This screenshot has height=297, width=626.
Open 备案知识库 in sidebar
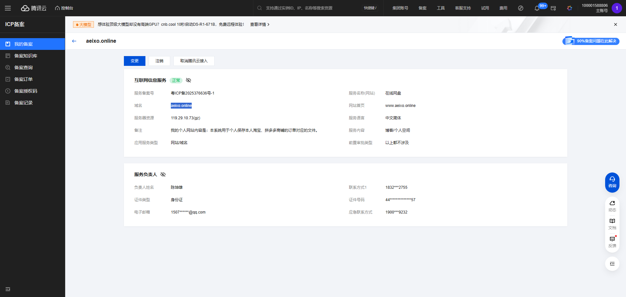coord(33,56)
